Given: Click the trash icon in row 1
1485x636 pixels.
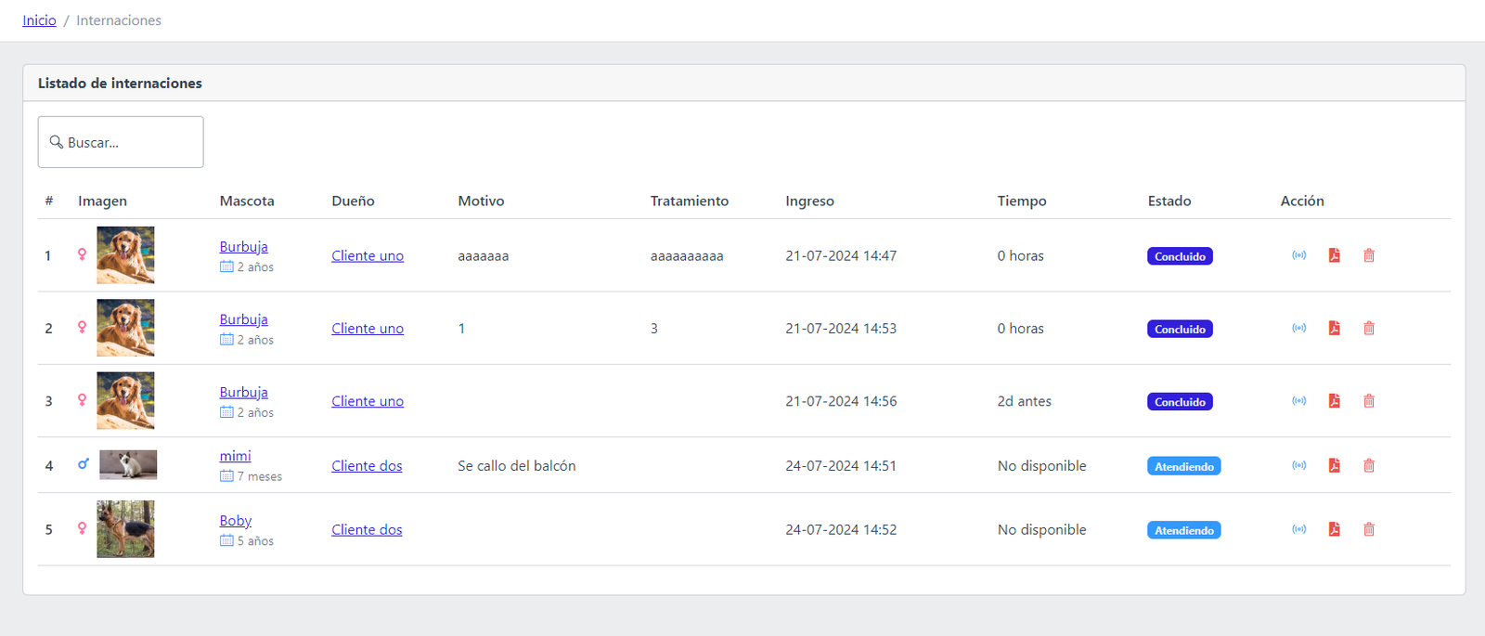Looking at the screenshot, I should 1368,255.
